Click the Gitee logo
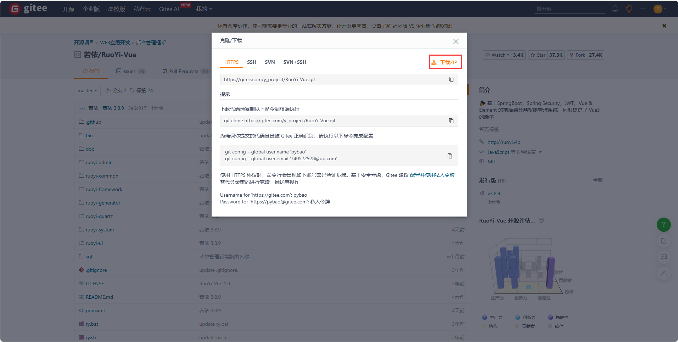This screenshot has width=678, height=342. point(28,9)
